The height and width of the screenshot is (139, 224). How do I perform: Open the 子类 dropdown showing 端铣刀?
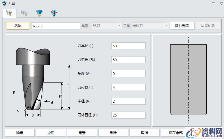pos(150,26)
